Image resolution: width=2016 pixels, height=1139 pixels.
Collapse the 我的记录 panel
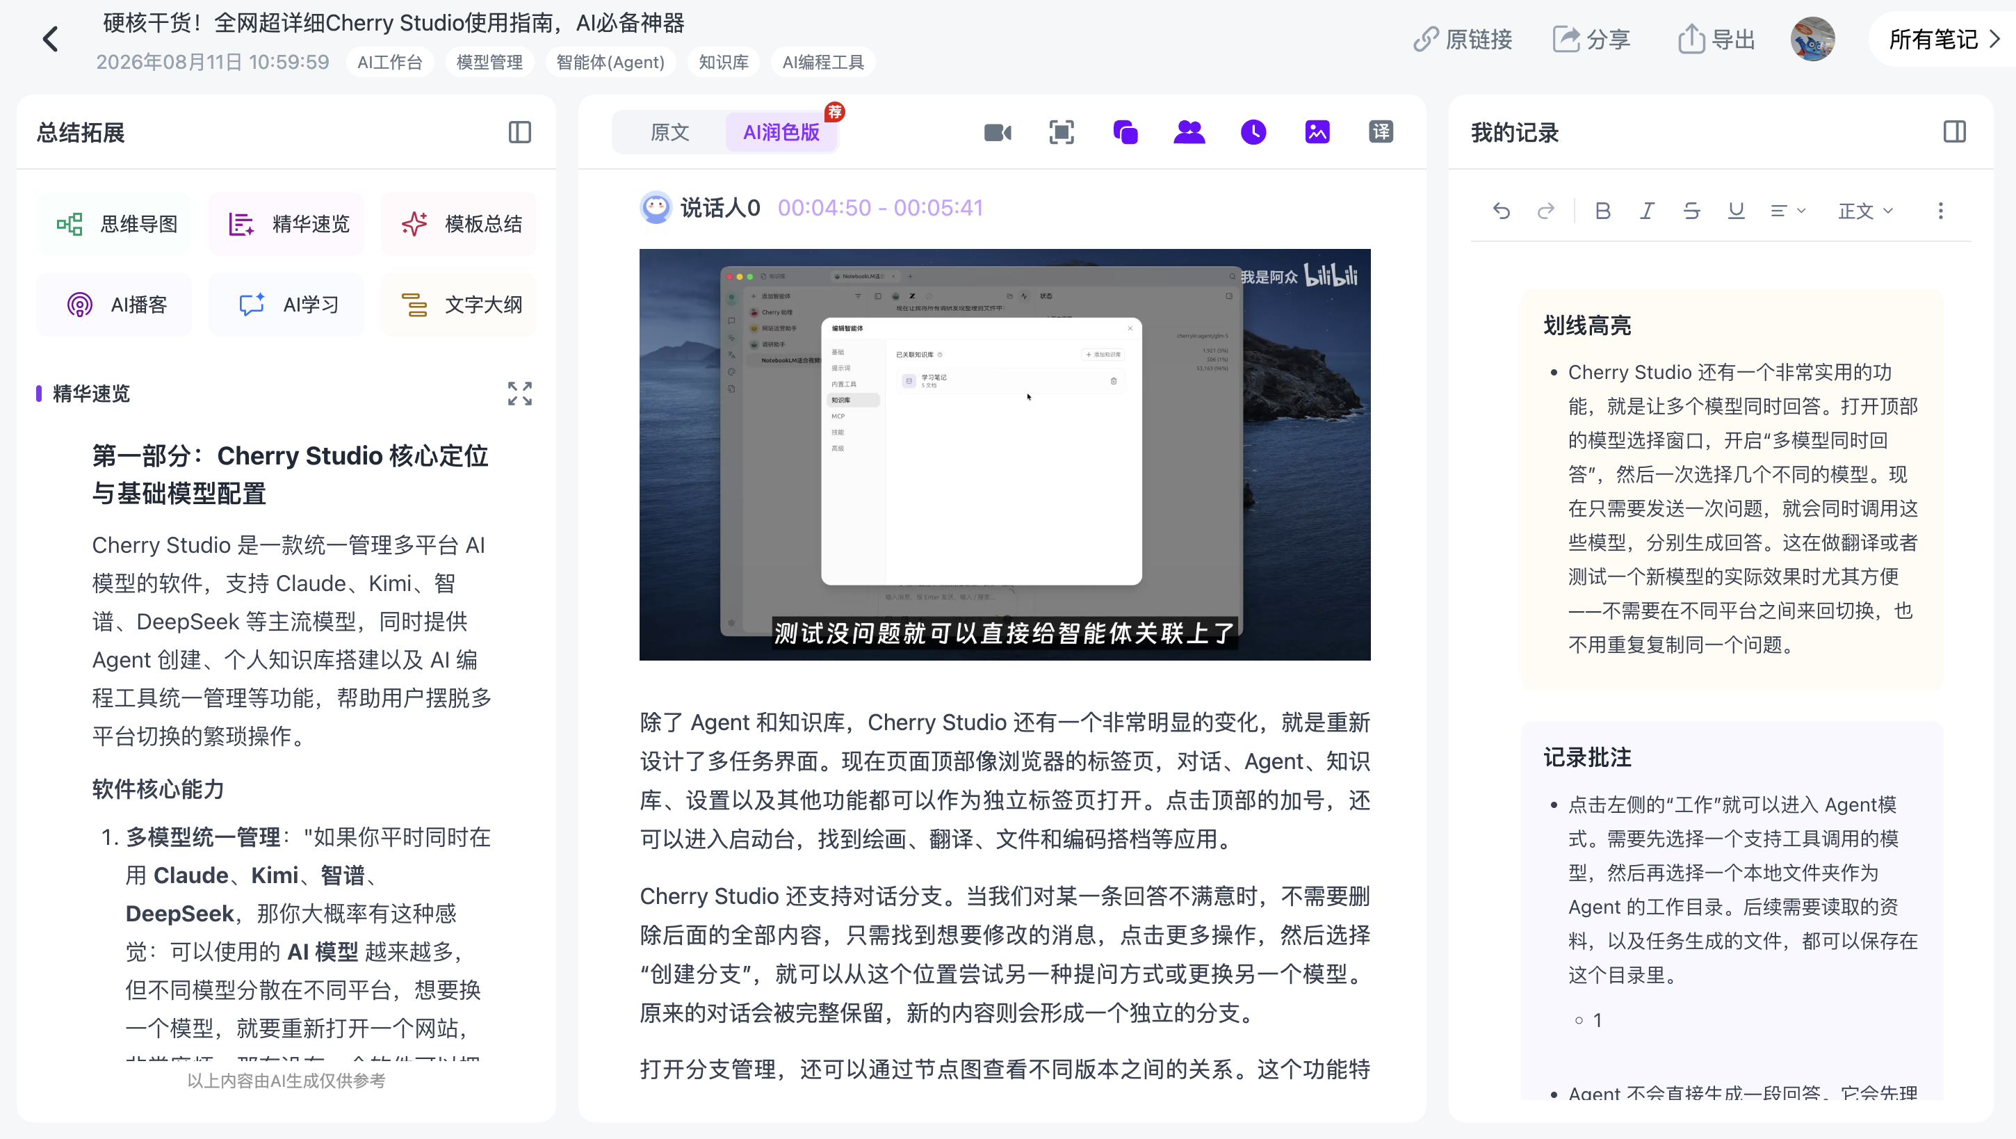[x=1955, y=132]
